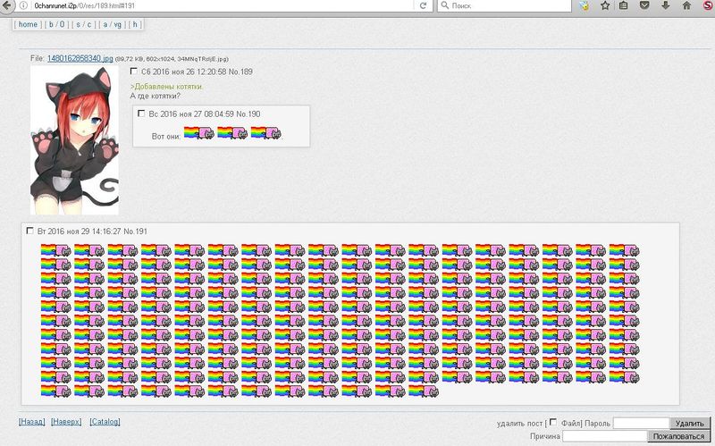Open the bookmarks list icon
The image size is (715, 446).
(x=623, y=5)
